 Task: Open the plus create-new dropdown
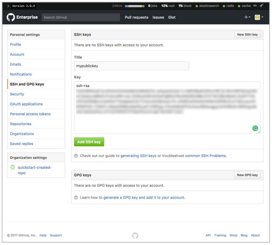click(247, 17)
